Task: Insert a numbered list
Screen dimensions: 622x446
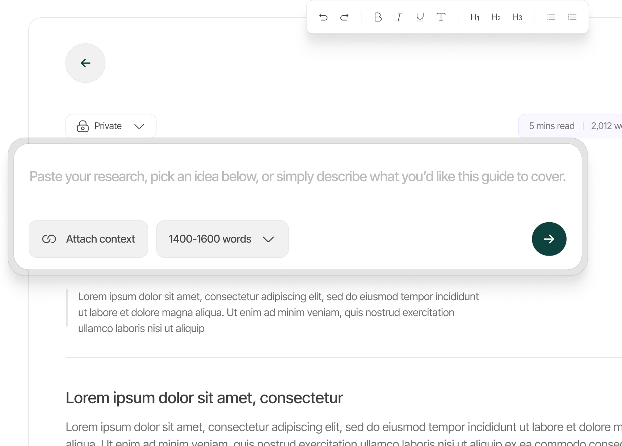Action: click(572, 17)
